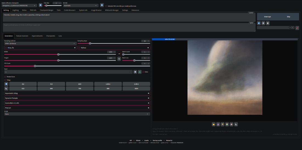Open the edit styles pencil icon
The height and width of the screenshot is (150, 302).
pos(297,28)
